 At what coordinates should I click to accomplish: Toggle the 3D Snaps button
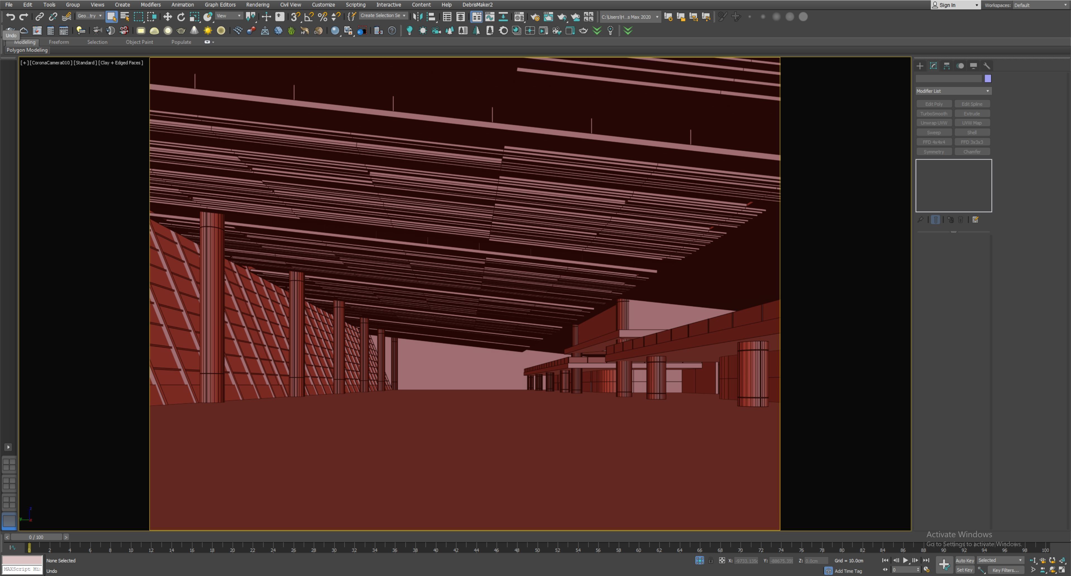[295, 17]
